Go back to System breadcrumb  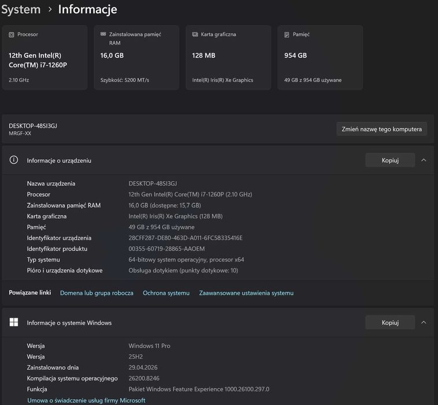tap(21, 9)
